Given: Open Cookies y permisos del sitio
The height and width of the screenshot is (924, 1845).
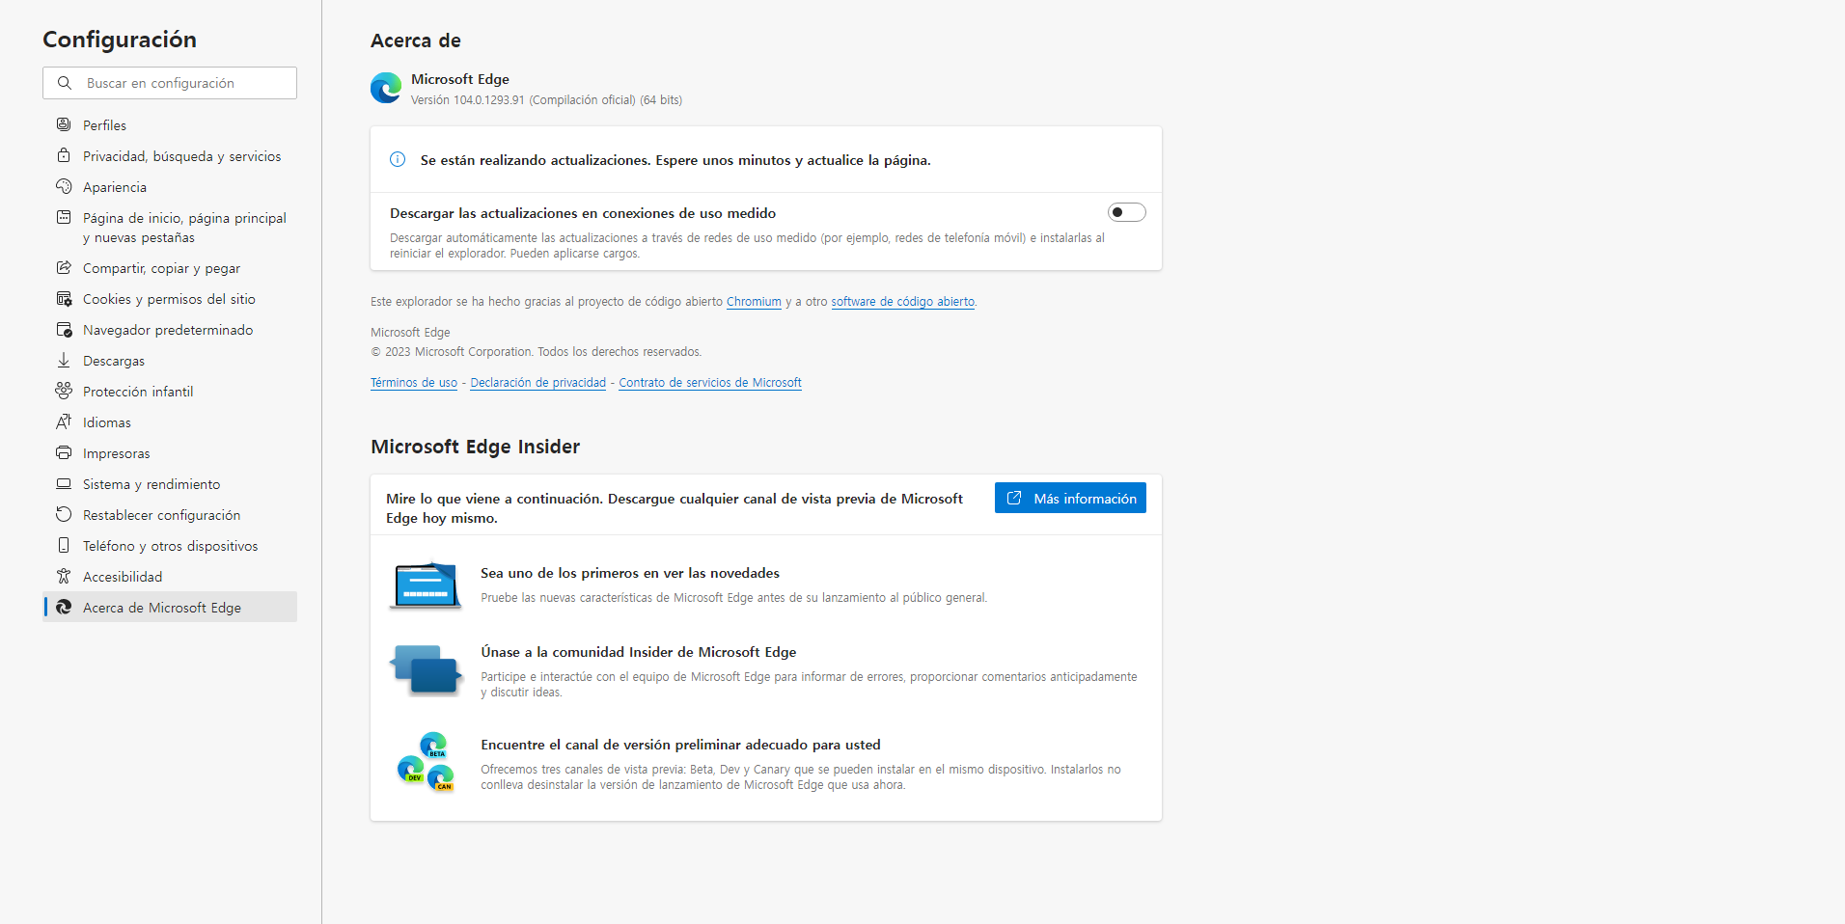Looking at the screenshot, I should coord(170,299).
